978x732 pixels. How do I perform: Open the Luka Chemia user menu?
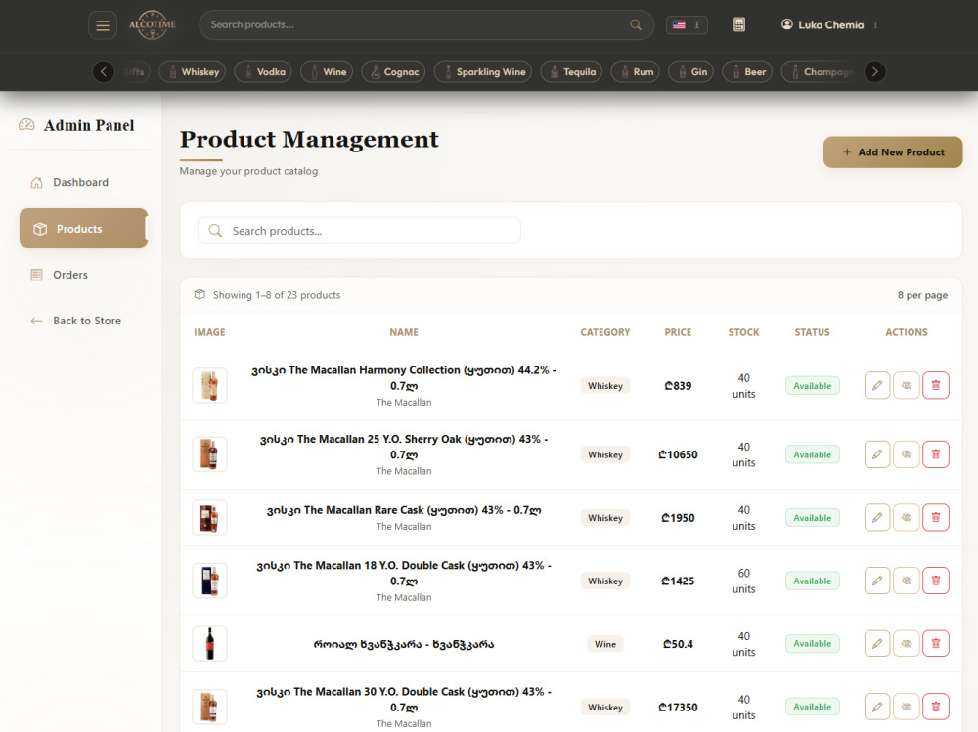coord(829,25)
